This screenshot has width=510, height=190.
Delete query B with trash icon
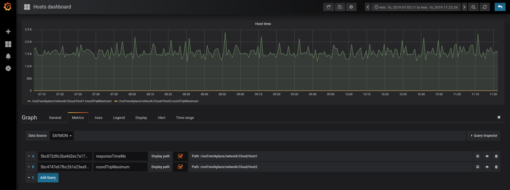[x=496, y=167]
